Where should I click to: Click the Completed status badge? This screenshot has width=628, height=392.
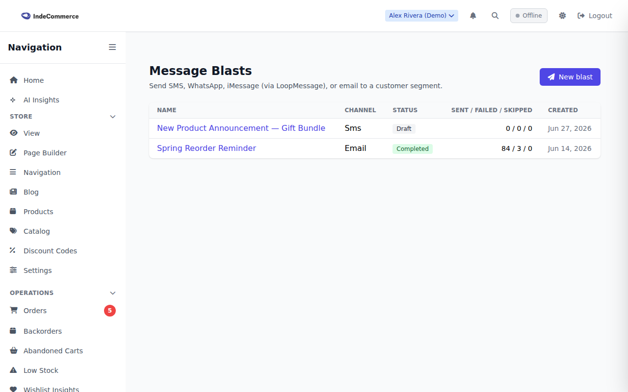tap(412, 148)
